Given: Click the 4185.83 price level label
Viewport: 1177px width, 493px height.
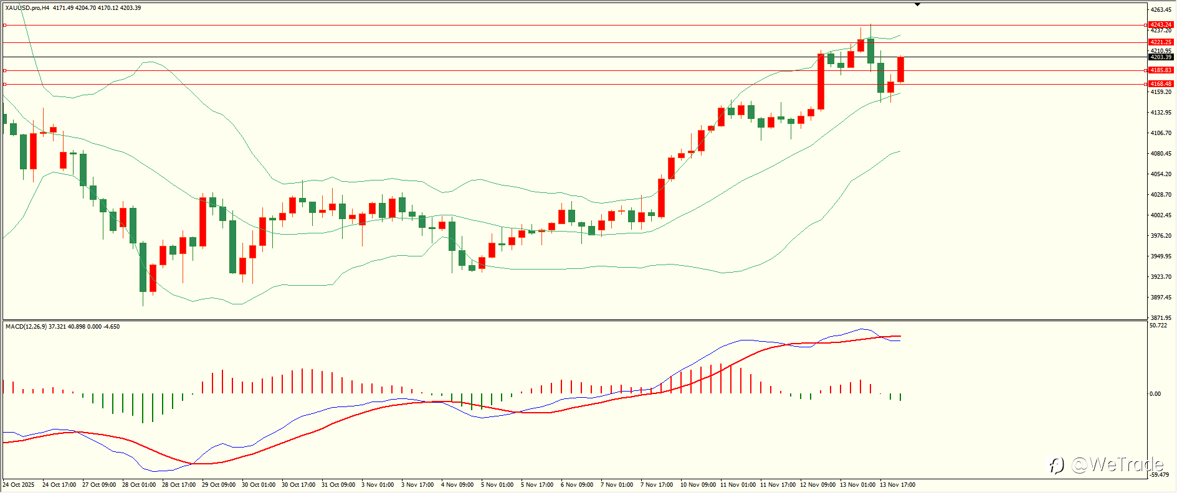Looking at the screenshot, I should (1161, 70).
